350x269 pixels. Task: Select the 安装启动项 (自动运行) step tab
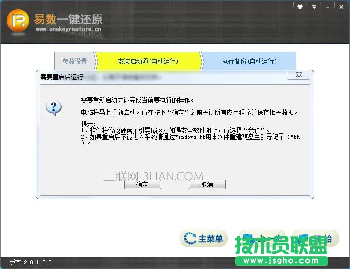point(148,61)
